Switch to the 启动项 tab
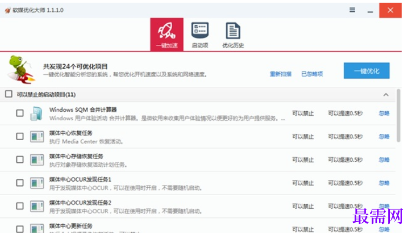Screen dimensions: 413x233 coord(200,35)
